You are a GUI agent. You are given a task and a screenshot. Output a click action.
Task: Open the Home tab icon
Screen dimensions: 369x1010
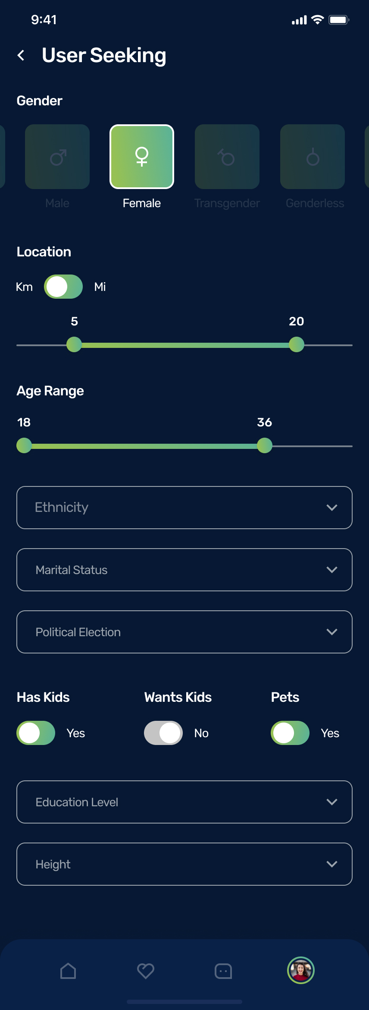point(68,971)
